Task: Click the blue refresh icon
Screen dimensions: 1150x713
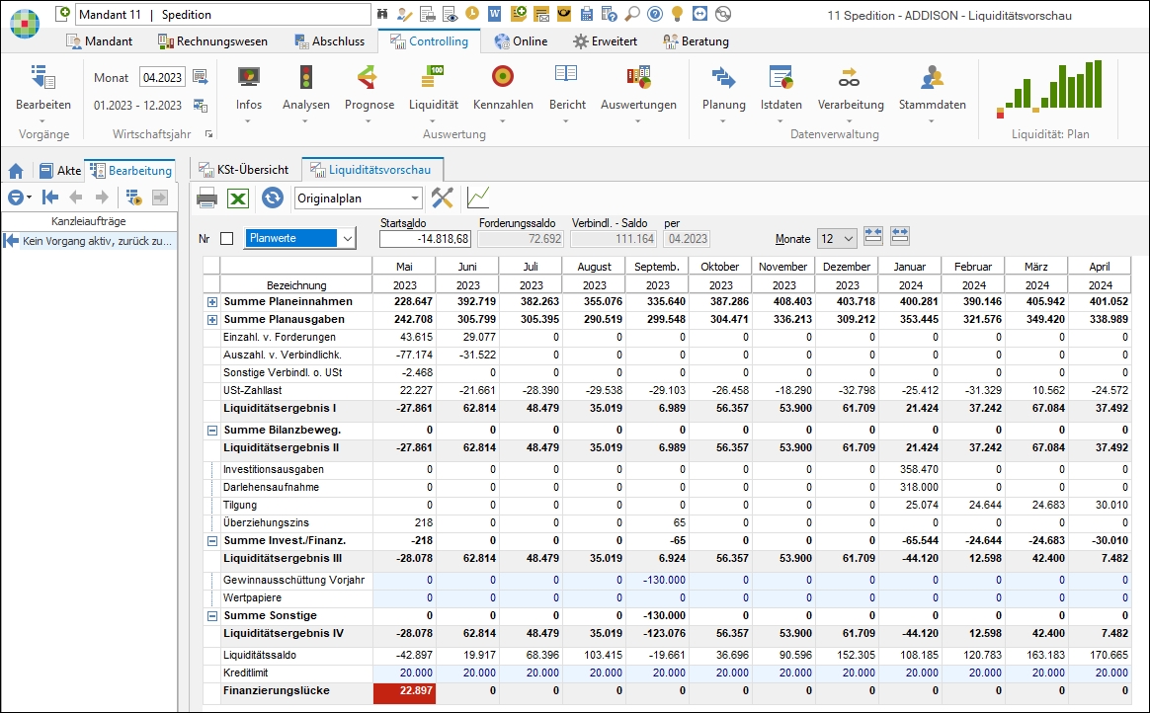Action: [272, 198]
